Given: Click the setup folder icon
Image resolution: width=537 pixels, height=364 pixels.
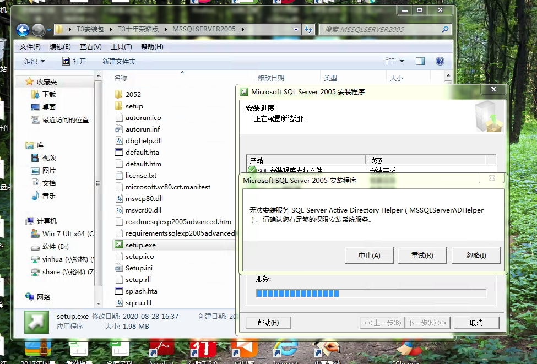Looking at the screenshot, I should tap(119, 106).
